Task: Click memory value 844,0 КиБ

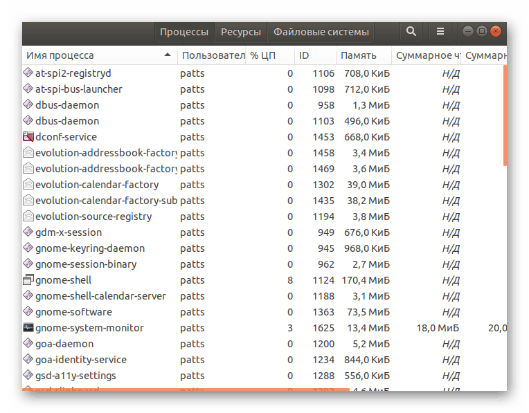Action: [x=367, y=360]
